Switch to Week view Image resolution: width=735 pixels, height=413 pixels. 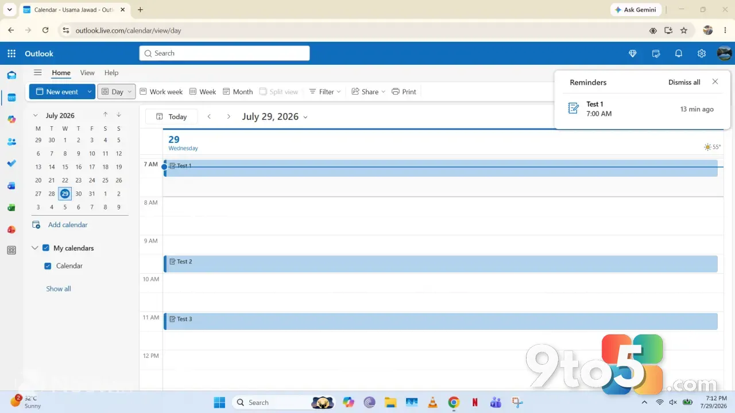pos(203,92)
